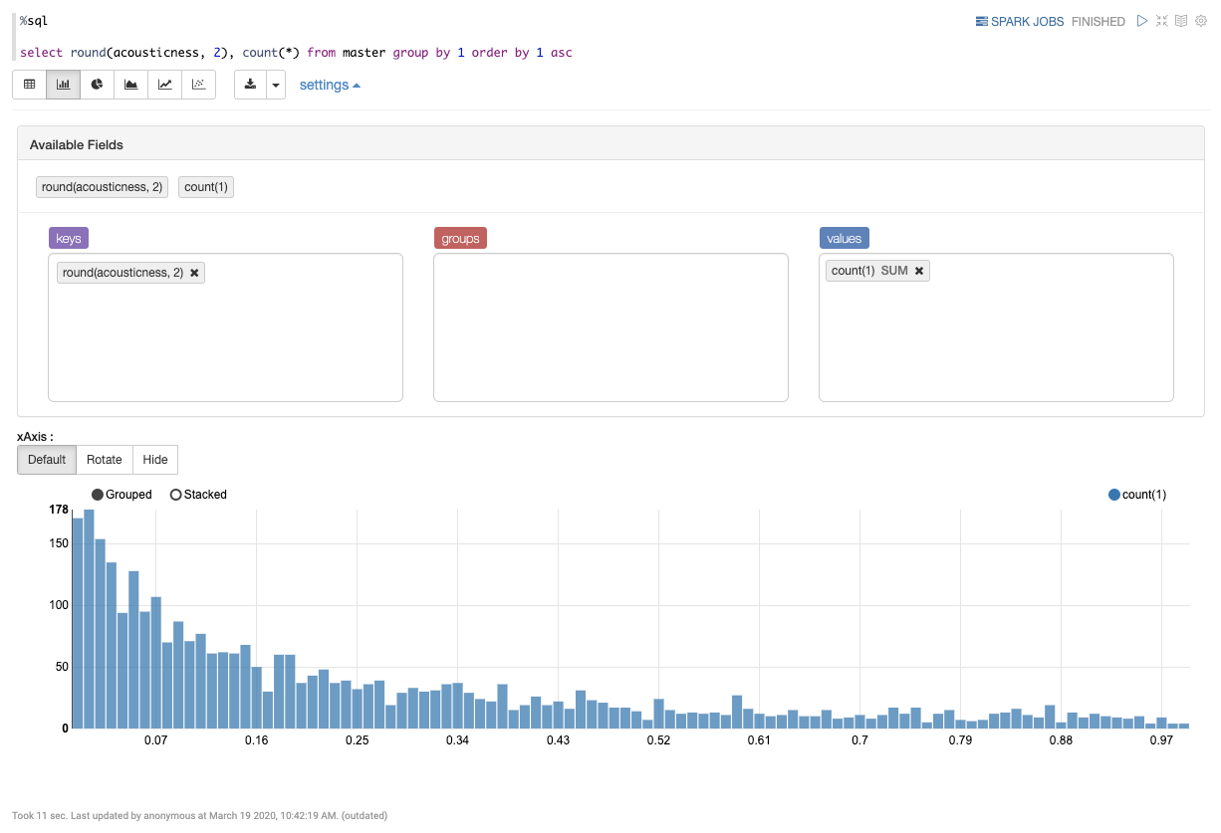Click the groups drop area box
The width and height of the screenshot is (1221, 833).
(x=610, y=327)
